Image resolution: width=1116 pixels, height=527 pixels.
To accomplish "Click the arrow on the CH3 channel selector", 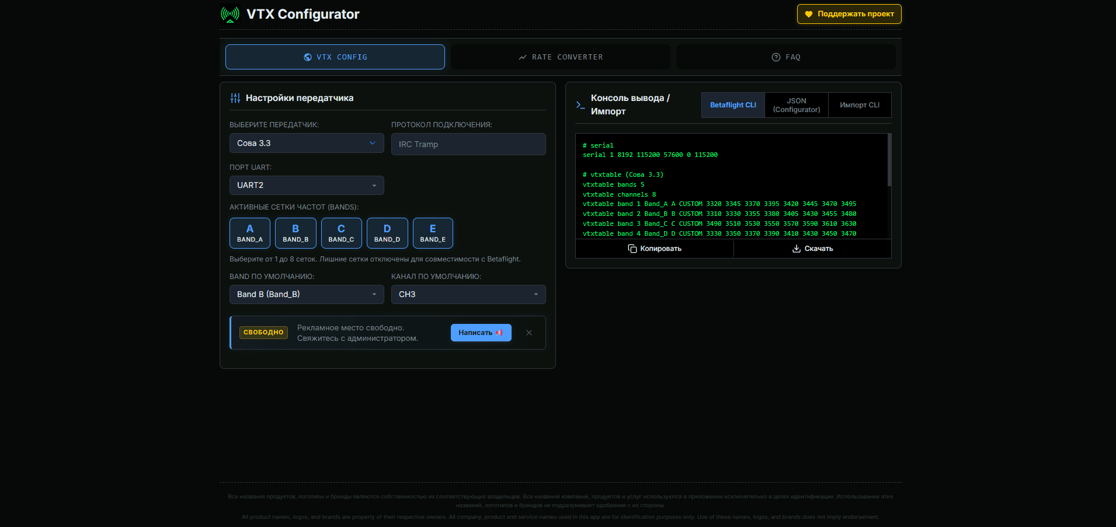I will [x=536, y=294].
